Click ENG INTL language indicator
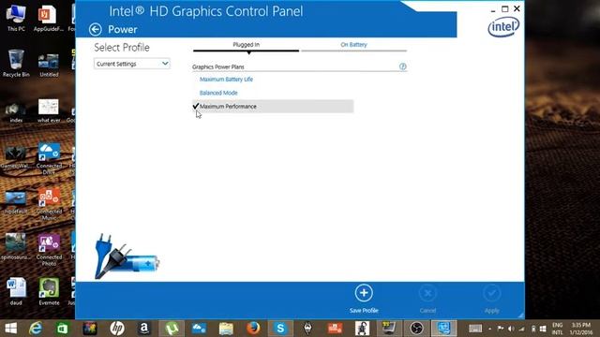This screenshot has height=337, width=600. coord(558,329)
